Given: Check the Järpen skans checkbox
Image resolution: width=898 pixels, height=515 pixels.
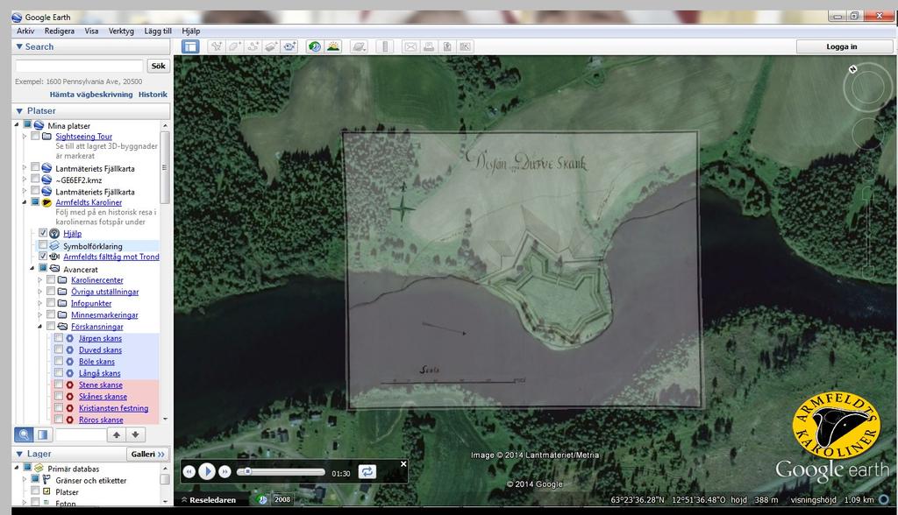Looking at the screenshot, I should [59, 338].
